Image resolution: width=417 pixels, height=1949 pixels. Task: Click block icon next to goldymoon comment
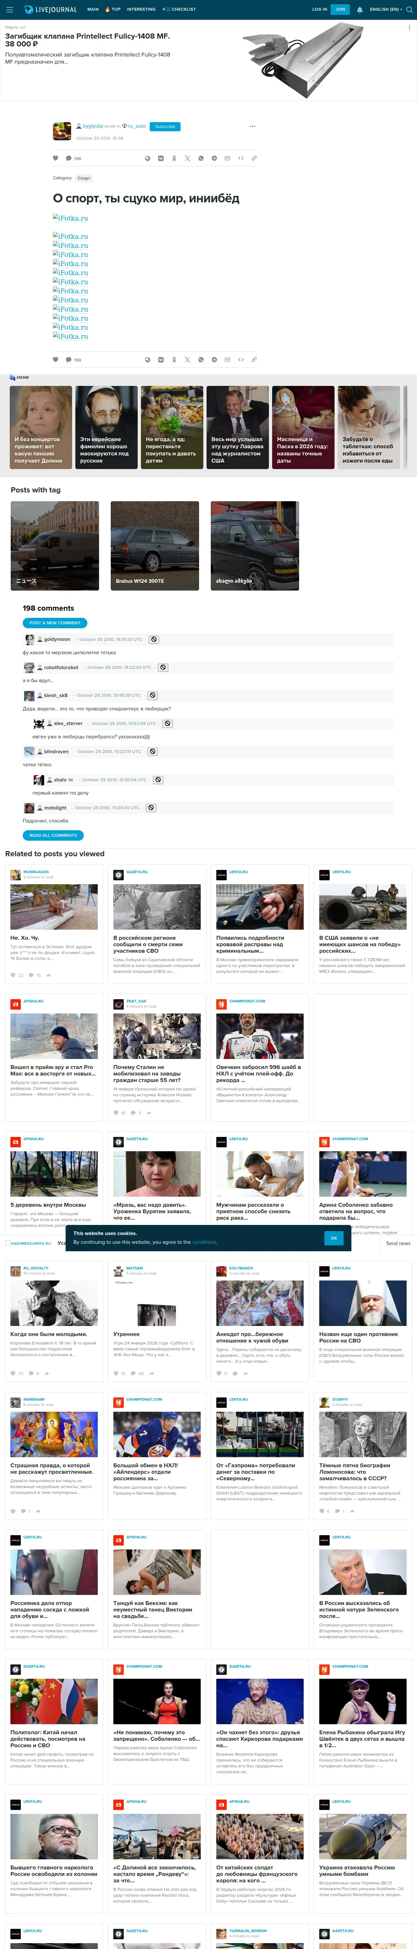pos(154,639)
